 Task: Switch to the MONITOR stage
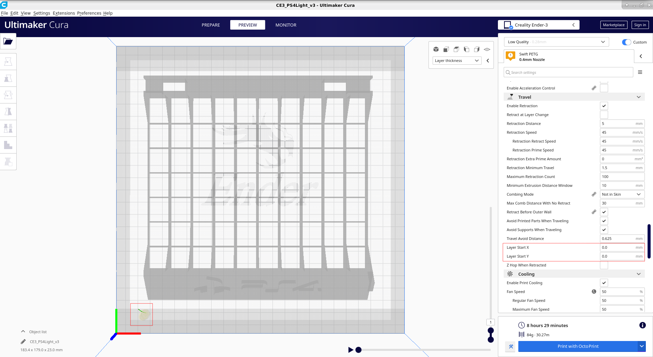(x=286, y=25)
